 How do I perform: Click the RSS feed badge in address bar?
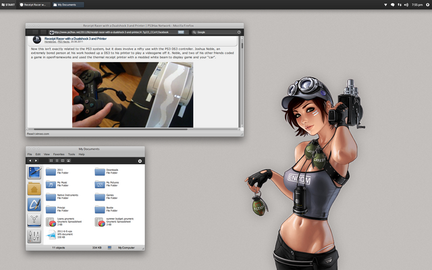[x=181, y=32]
